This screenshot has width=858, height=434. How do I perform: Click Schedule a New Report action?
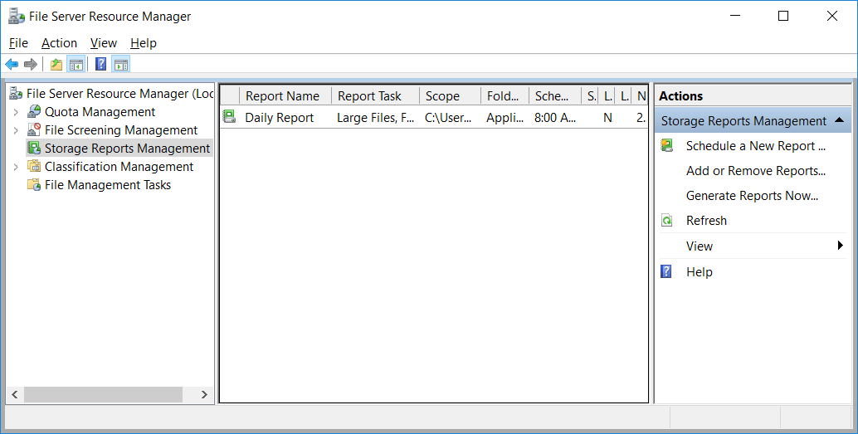[x=756, y=146]
